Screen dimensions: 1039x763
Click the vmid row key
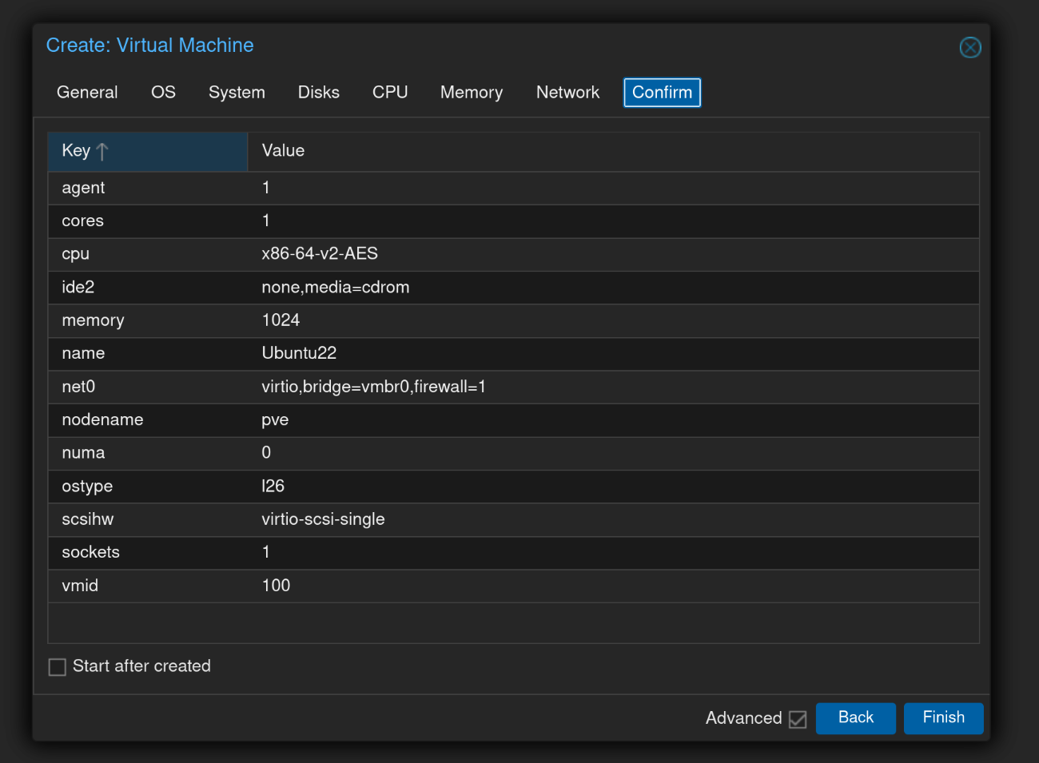pyautogui.click(x=80, y=586)
